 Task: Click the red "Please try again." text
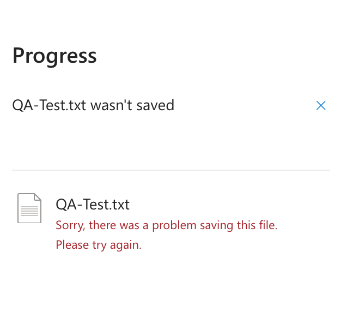point(99,245)
